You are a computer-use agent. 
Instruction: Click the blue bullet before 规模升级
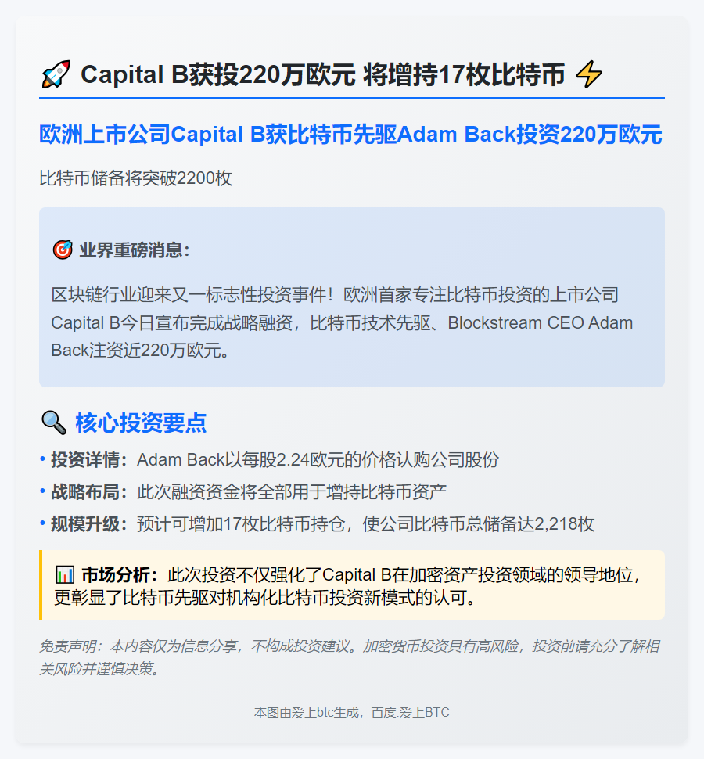pos(42,523)
